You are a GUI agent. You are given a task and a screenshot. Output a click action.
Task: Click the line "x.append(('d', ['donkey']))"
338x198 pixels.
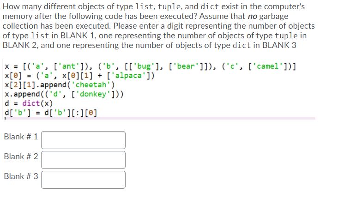click(64, 94)
